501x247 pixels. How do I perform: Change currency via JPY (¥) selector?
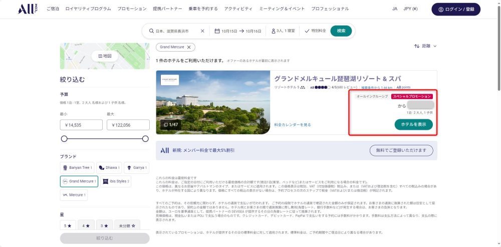(411, 9)
